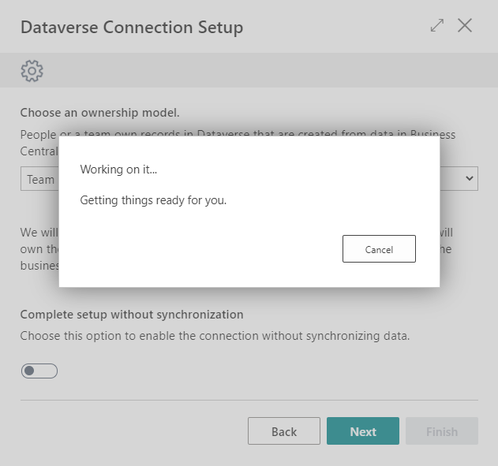498x466 pixels.
Task: Select the 'Choose an ownership model.' heading
Action: 99,113
